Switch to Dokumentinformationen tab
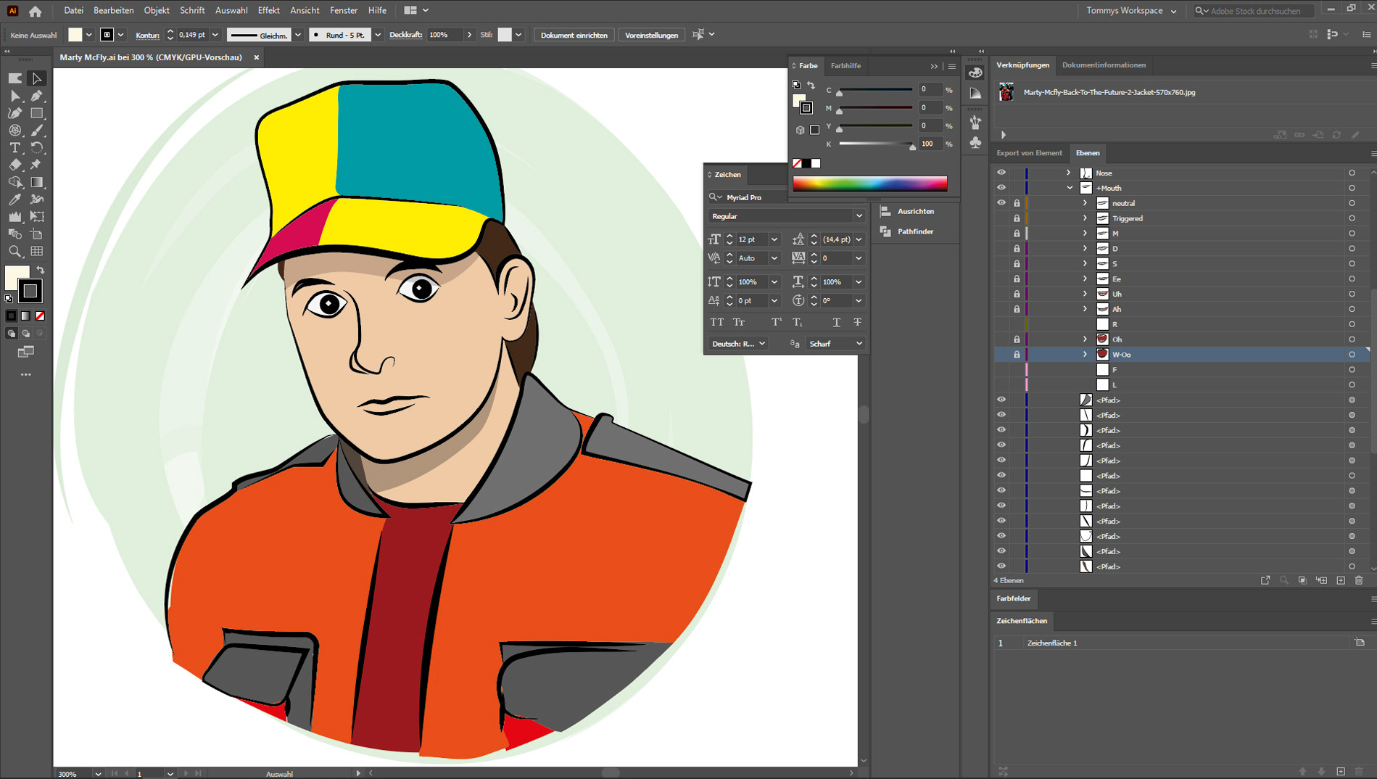 point(1104,65)
